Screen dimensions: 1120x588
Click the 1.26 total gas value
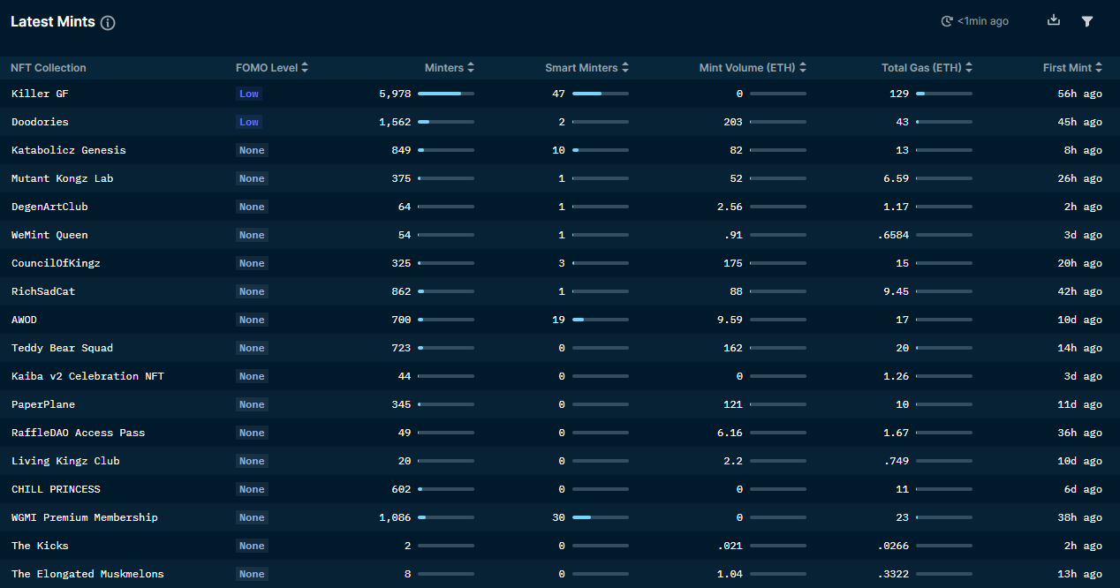[896, 376]
